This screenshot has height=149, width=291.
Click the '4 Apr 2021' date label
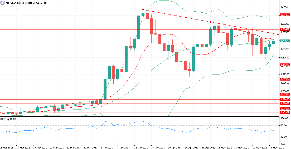point(107,147)
